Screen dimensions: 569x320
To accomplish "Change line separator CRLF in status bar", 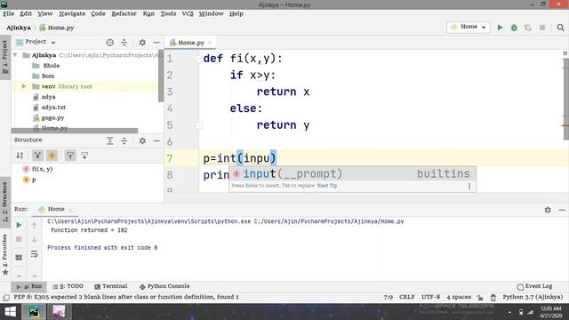I will (407, 297).
